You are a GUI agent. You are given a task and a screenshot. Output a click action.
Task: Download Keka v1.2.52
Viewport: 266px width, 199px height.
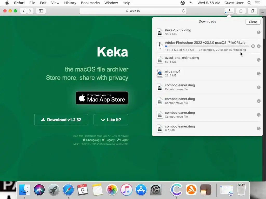coord(61,120)
